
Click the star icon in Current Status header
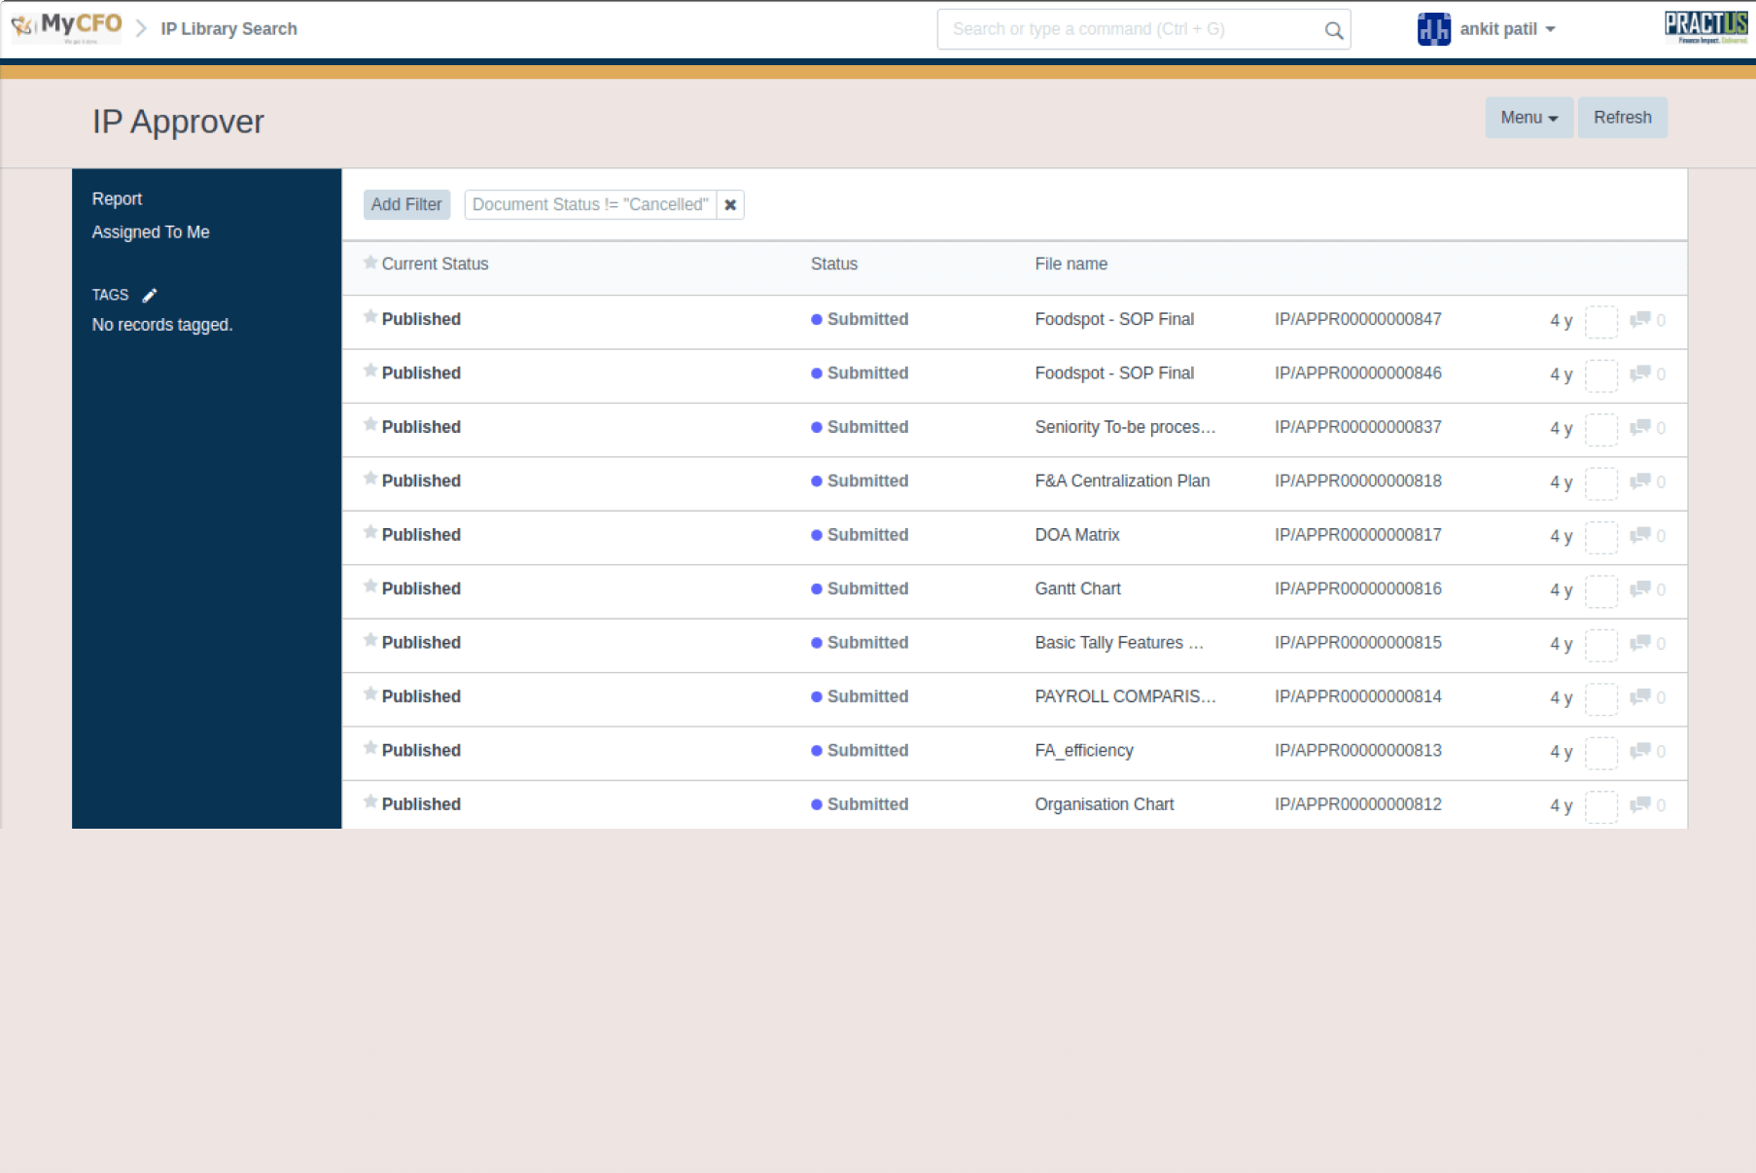click(x=370, y=263)
